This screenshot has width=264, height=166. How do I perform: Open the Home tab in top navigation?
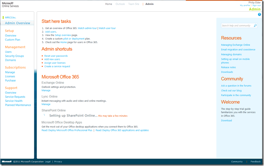tap(109, 4)
